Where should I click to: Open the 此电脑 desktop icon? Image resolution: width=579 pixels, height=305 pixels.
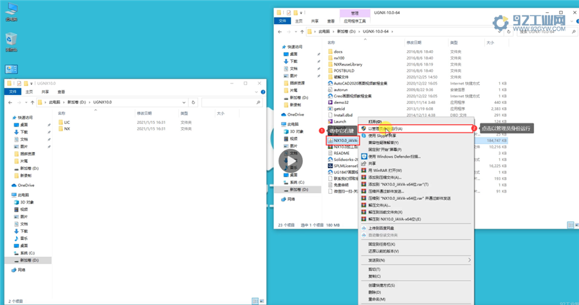click(12, 12)
